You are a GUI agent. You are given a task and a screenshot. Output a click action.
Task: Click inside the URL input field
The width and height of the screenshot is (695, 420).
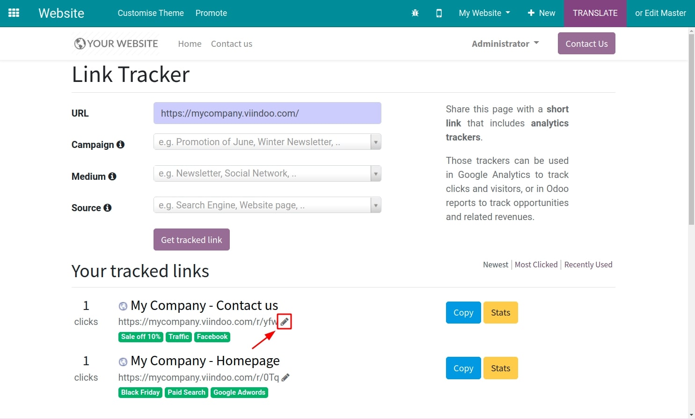point(267,113)
